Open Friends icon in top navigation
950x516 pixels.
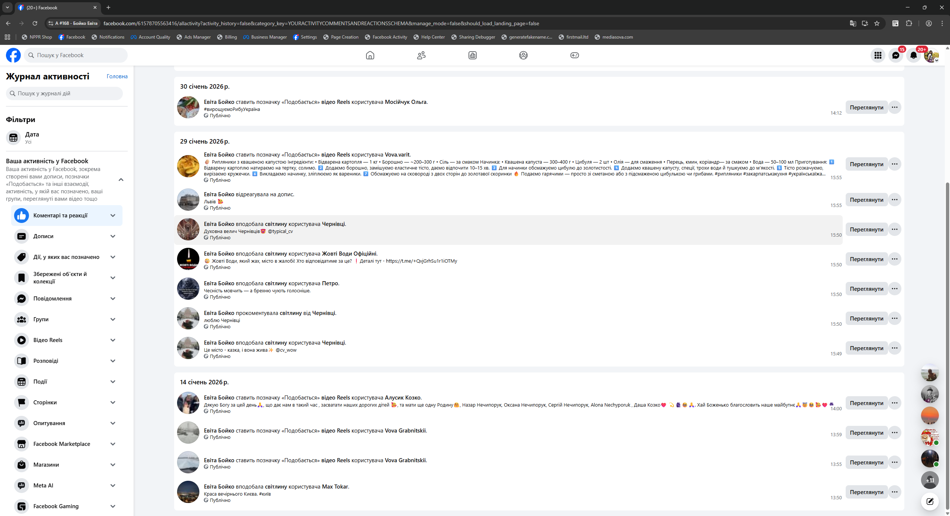pos(421,55)
